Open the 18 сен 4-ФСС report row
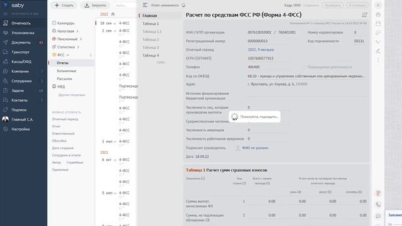402x226 pixels. (x=117, y=23)
